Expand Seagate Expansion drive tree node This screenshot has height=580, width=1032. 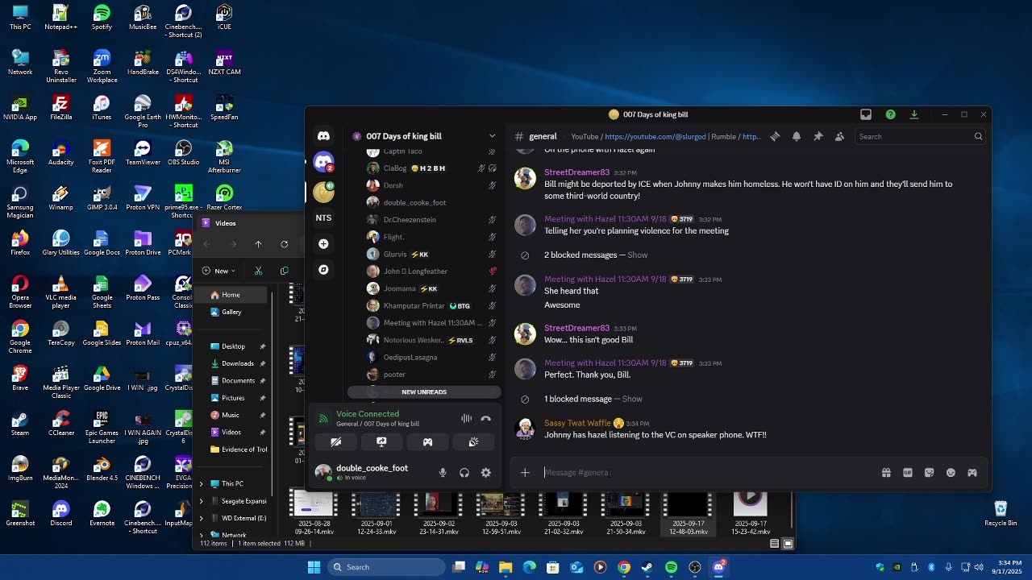click(202, 501)
